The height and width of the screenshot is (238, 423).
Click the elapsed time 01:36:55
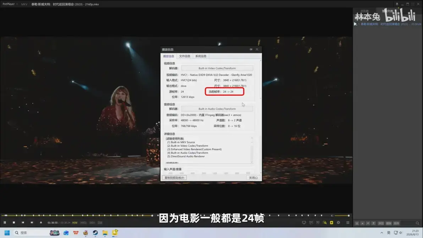[53, 223]
